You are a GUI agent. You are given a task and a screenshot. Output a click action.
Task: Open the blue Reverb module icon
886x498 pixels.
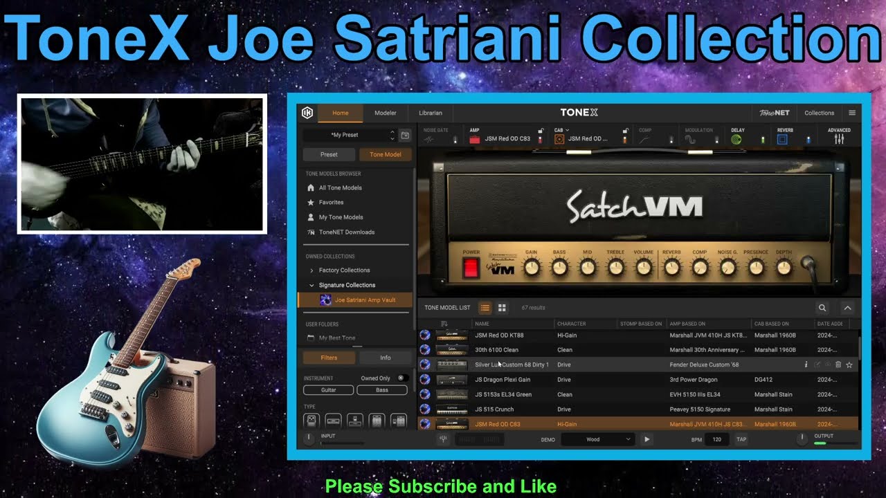(x=782, y=139)
